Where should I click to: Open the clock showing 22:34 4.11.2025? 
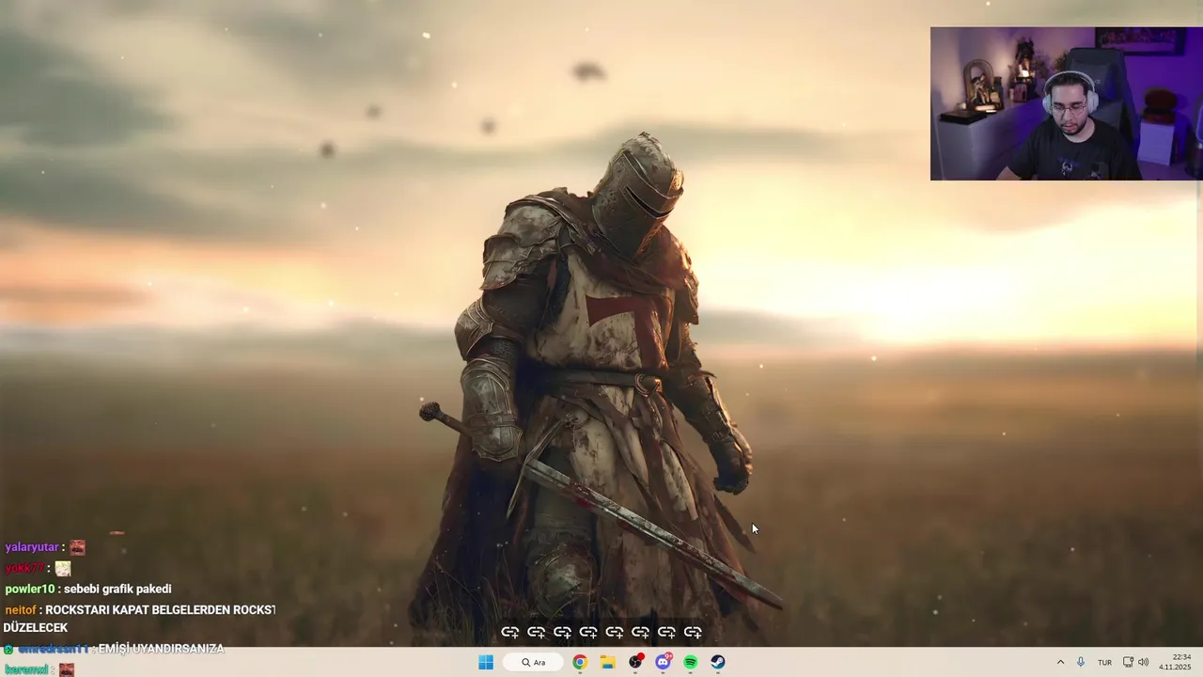coord(1176,662)
